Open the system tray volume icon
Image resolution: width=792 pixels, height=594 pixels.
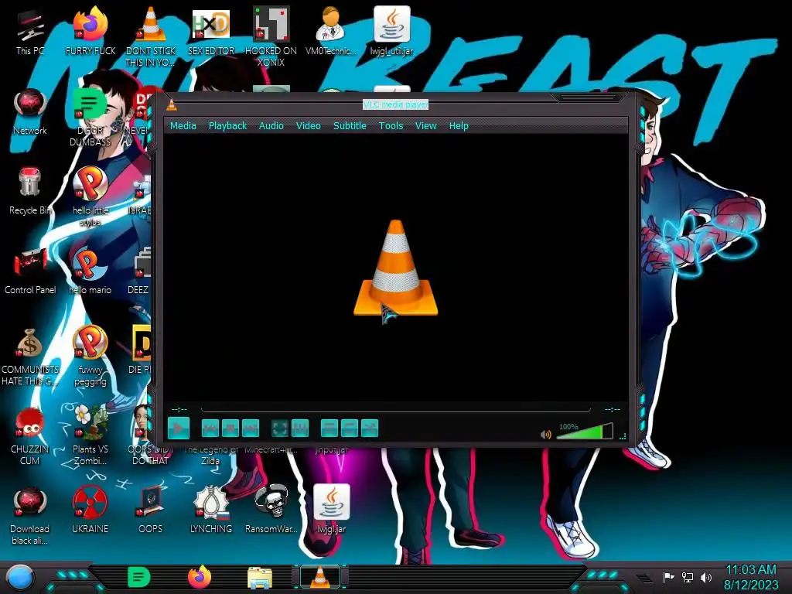706,577
